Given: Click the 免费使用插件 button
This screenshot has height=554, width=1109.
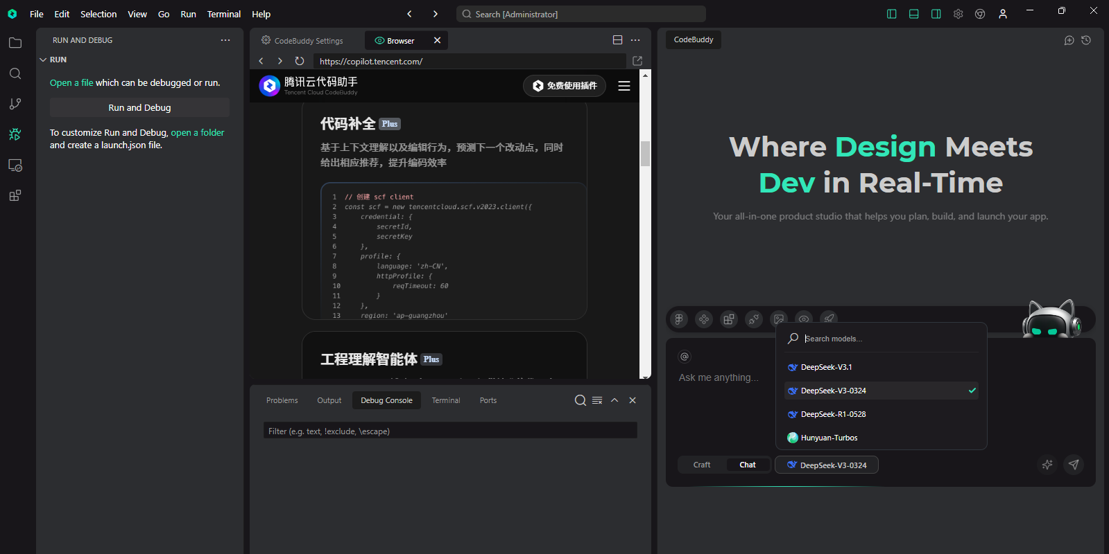Looking at the screenshot, I should 565,86.
